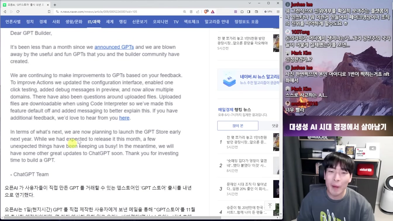Toggle the browser sidebar panel icon

pyautogui.click(x=249, y=12)
